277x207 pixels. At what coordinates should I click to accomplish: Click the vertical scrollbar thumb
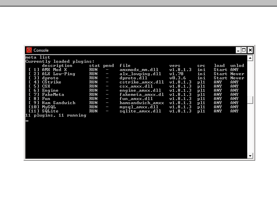point(250,100)
